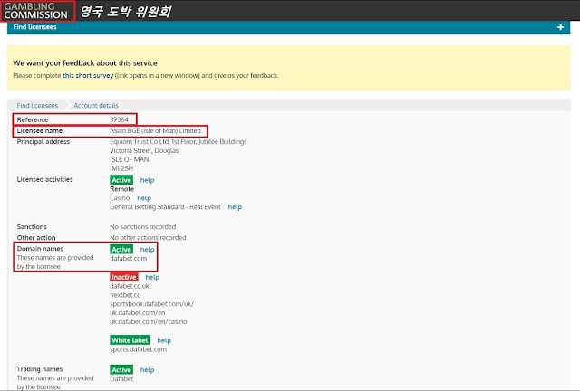Screen dimensions: 580x391
Task: Select 'Asian BGE (Isle of Man) Limited' text
Action: pyautogui.click(x=155, y=131)
